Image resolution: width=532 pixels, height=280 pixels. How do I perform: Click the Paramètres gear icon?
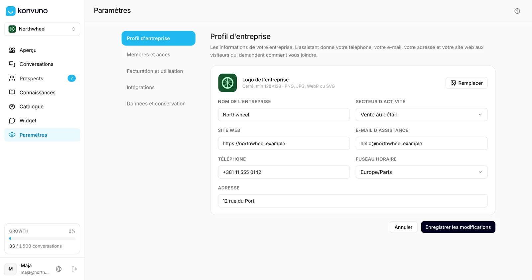coord(12,135)
